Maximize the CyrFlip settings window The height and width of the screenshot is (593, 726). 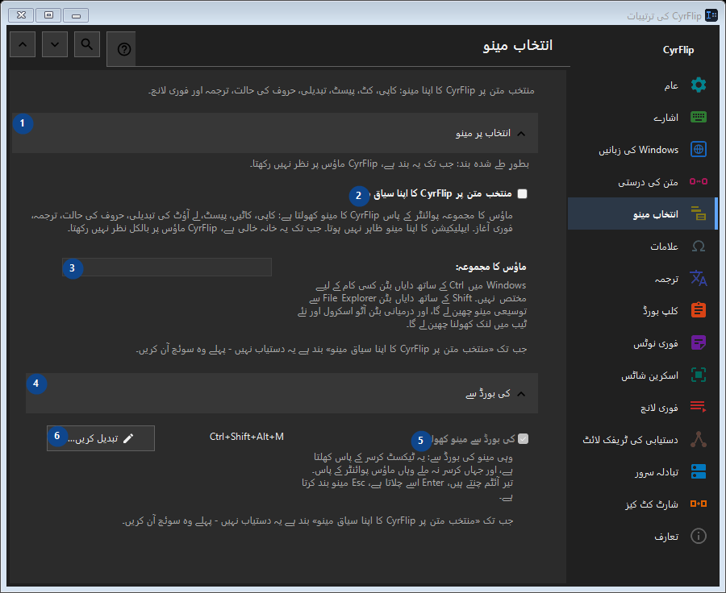pos(48,15)
